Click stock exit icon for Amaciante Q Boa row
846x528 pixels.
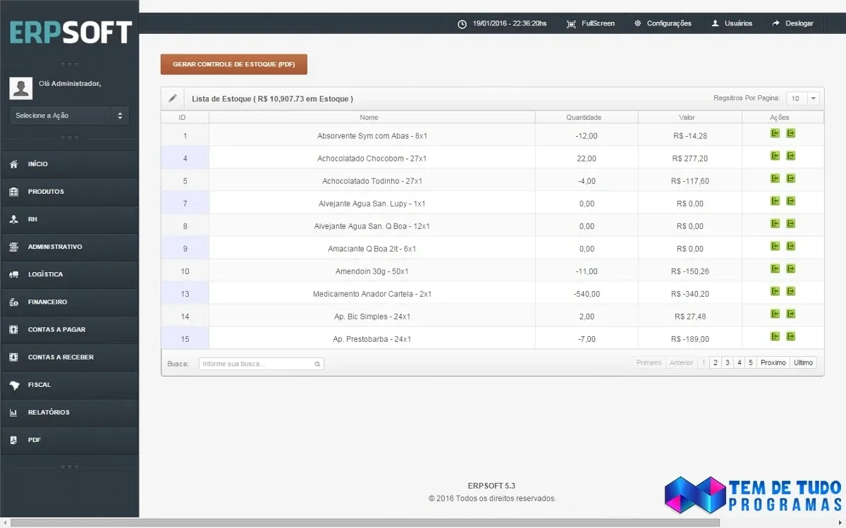point(790,246)
